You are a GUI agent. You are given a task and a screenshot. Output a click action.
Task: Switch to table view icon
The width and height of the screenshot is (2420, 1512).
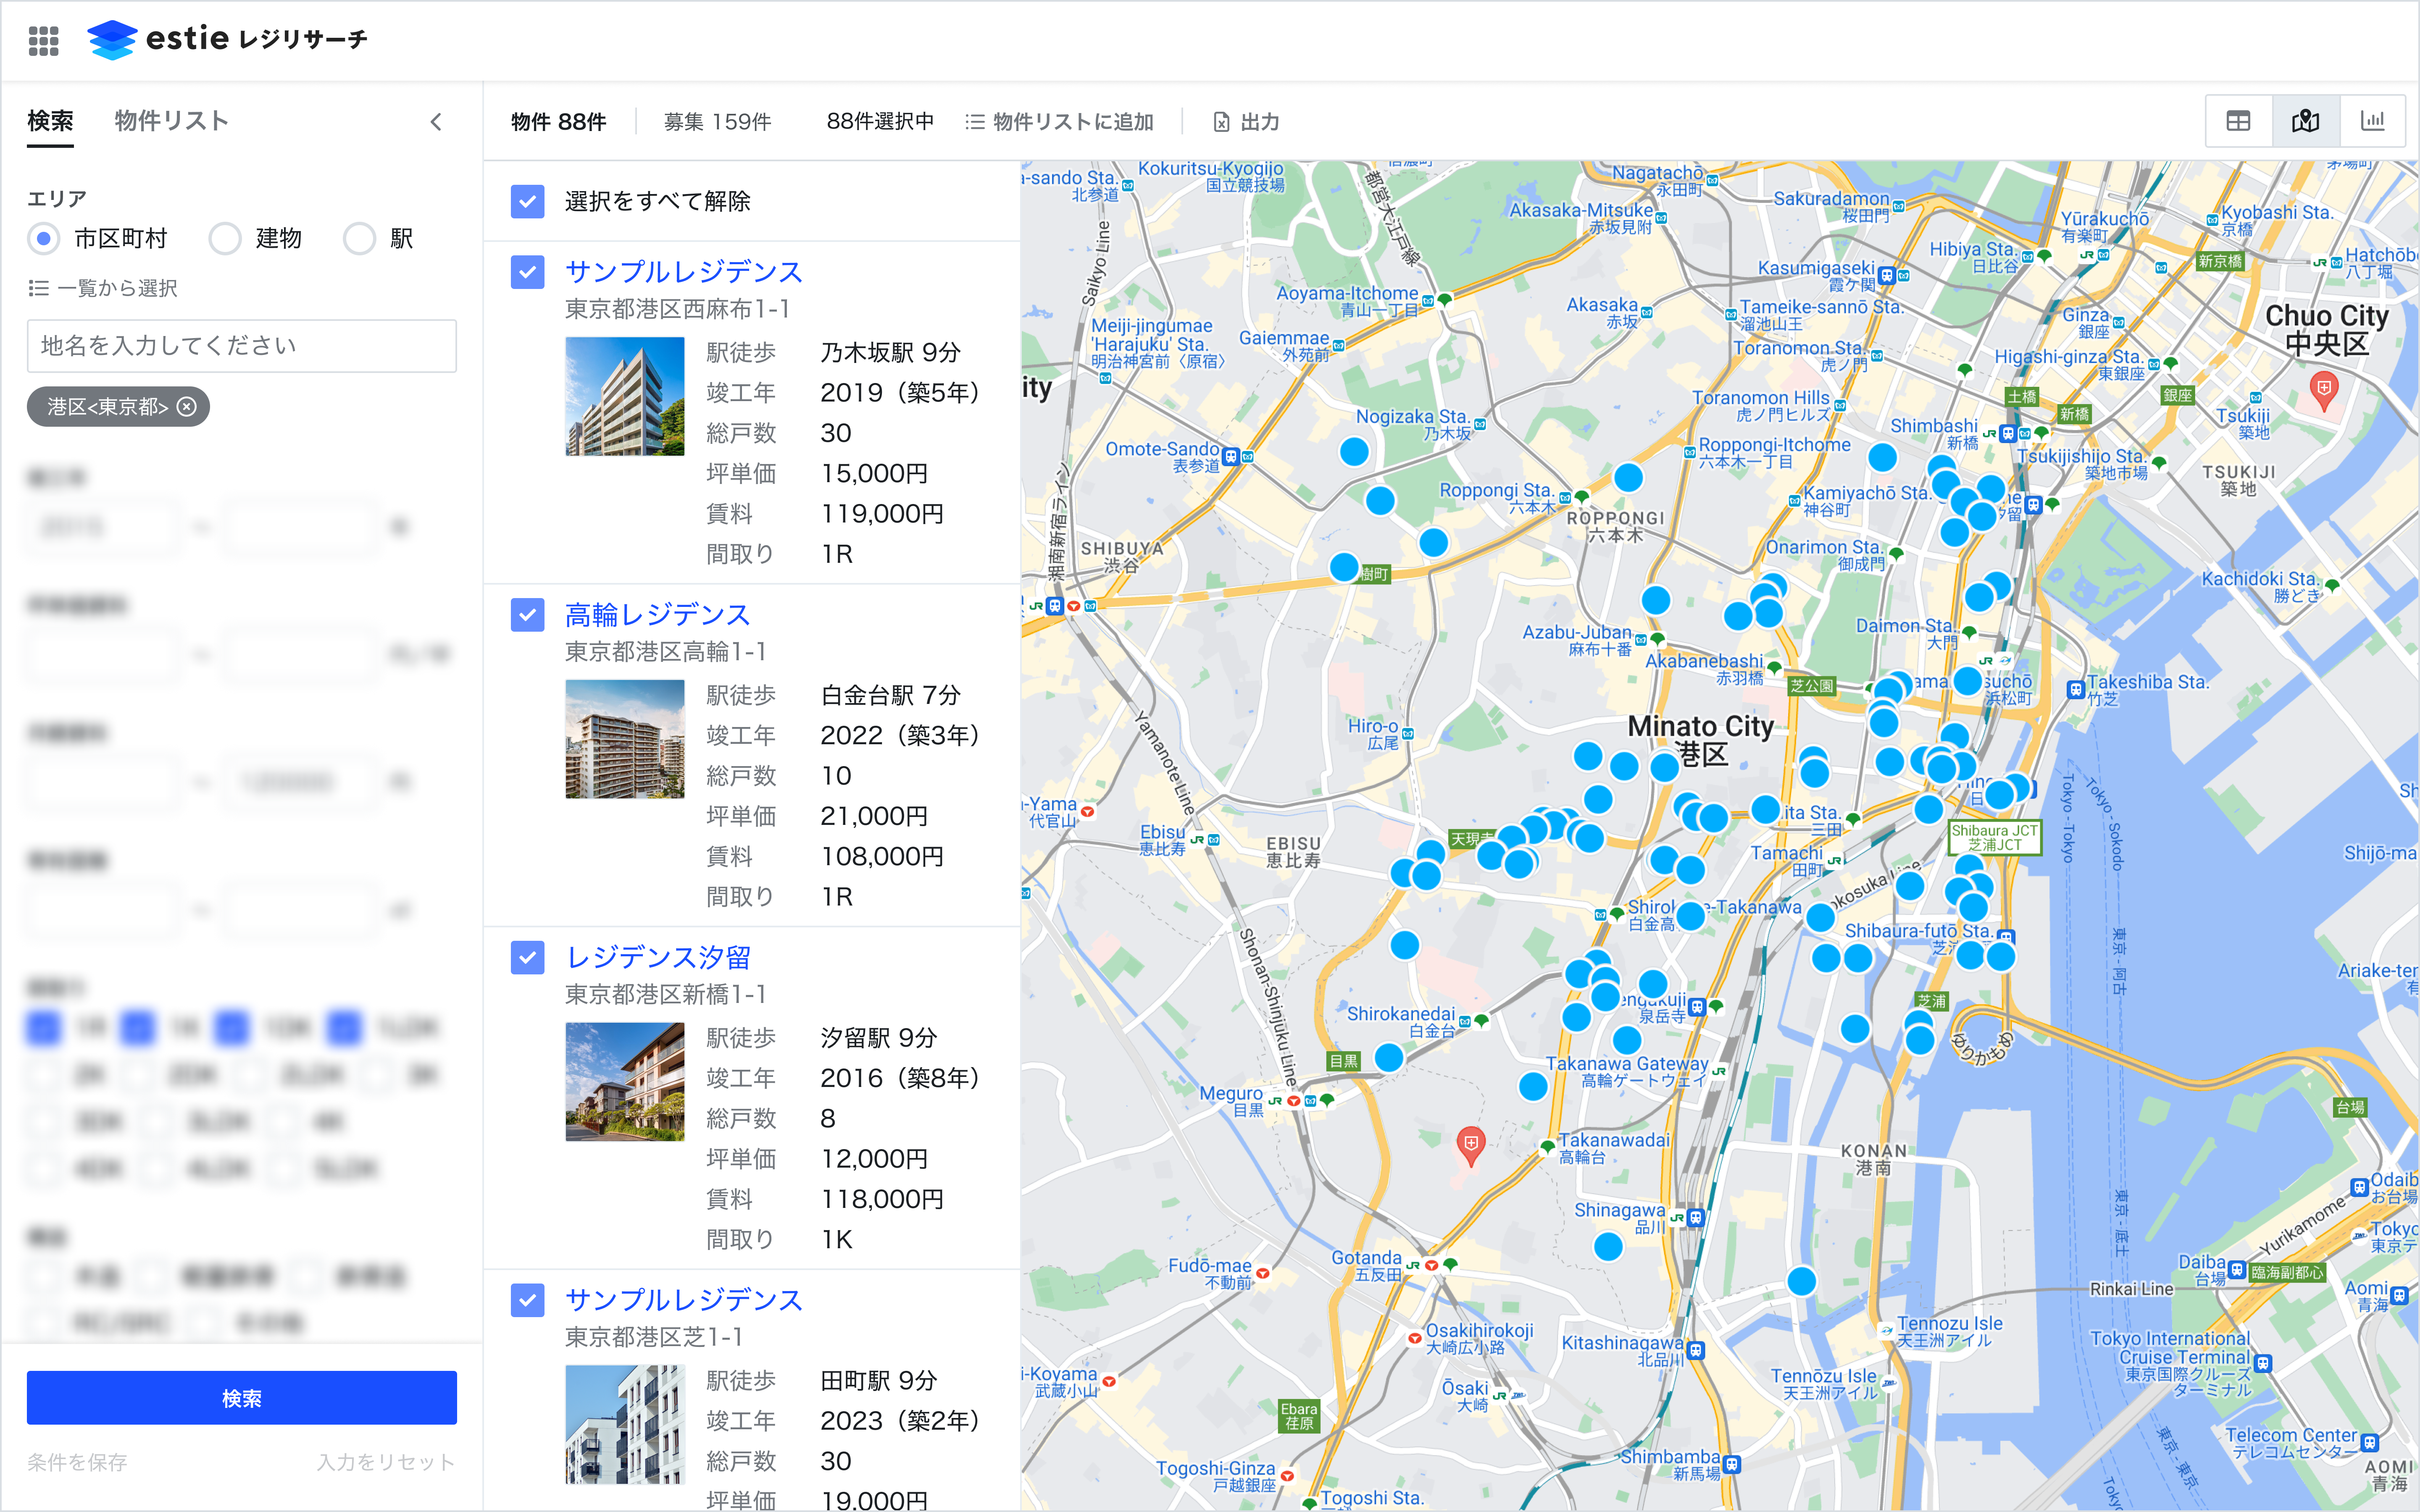coord(2238,121)
